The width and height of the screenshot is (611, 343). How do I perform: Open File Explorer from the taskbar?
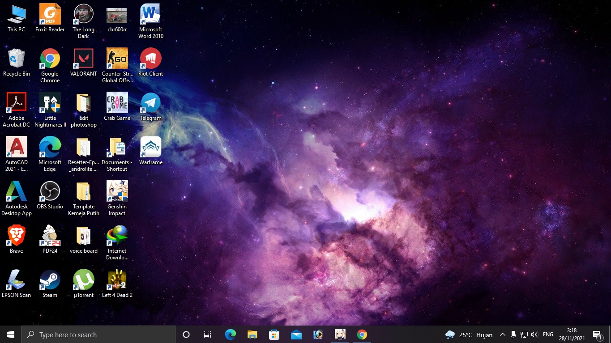(x=252, y=335)
